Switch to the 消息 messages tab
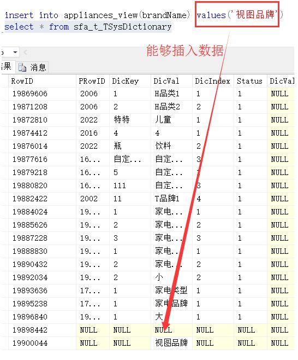Screen dimensions: 298x360 click(32, 67)
